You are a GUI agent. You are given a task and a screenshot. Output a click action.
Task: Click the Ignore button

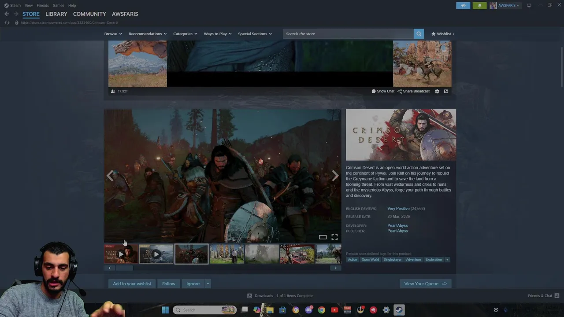point(193,284)
